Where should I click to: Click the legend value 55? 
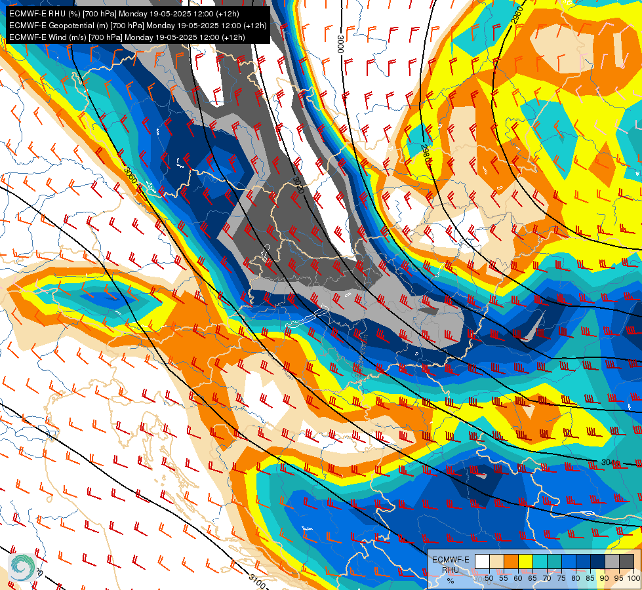504,578
